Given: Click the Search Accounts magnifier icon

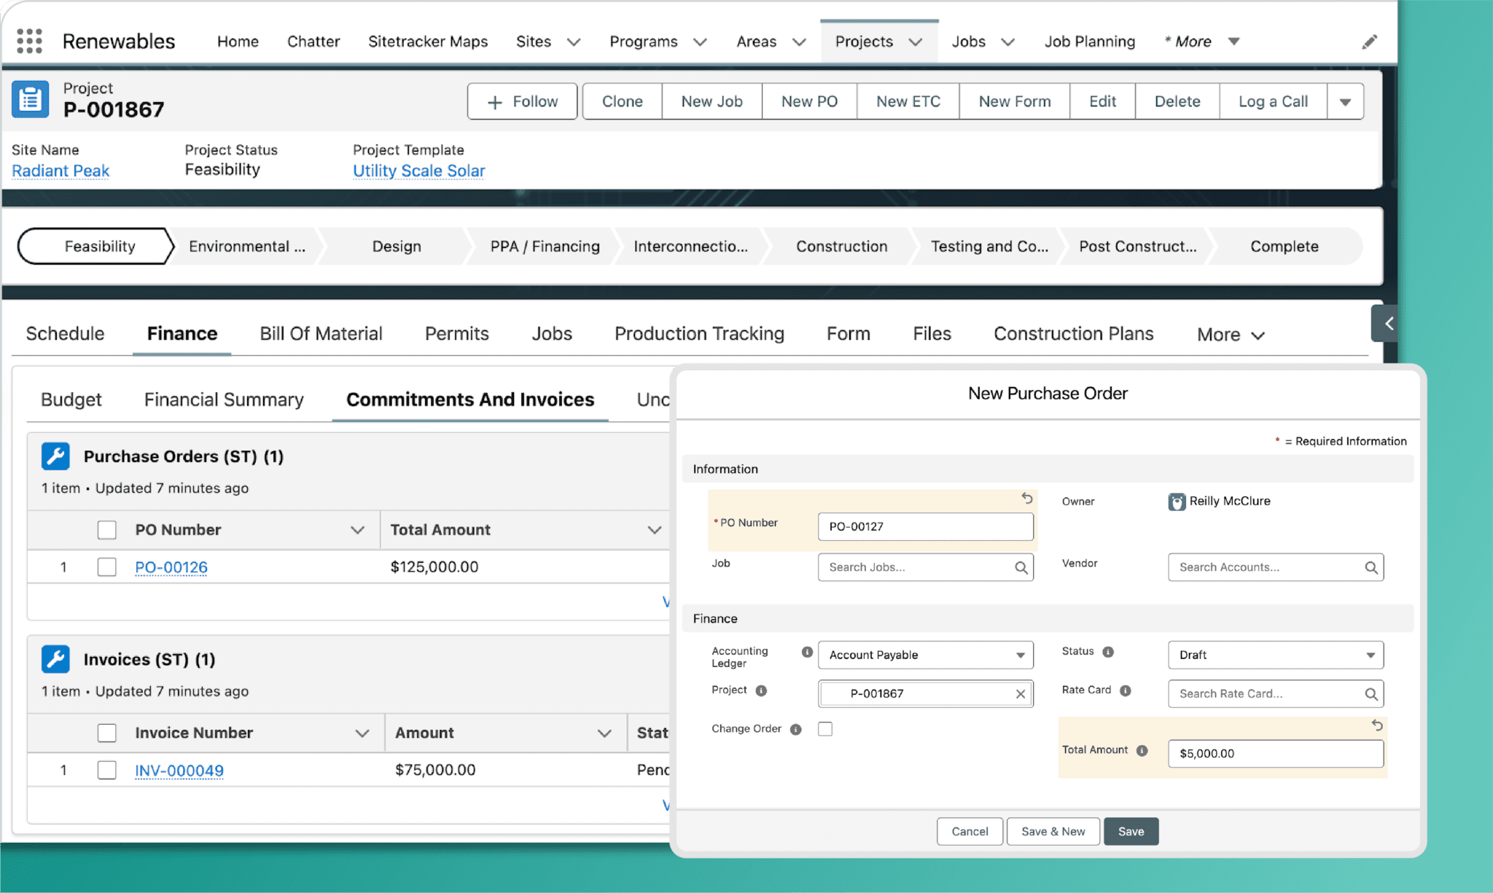Looking at the screenshot, I should point(1371,568).
